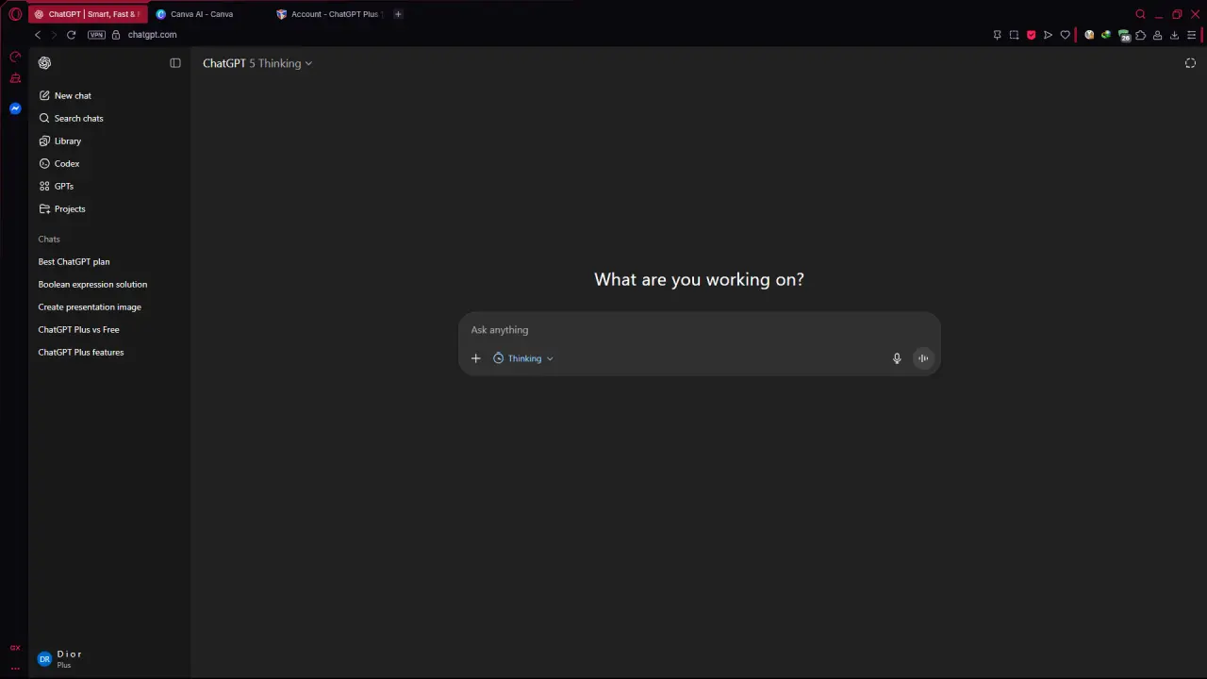The image size is (1207, 679).
Task: Click the ChatGPT logo icon in sidebar
Action: (44, 63)
